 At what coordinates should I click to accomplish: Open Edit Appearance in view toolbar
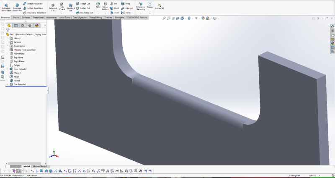point(203,18)
